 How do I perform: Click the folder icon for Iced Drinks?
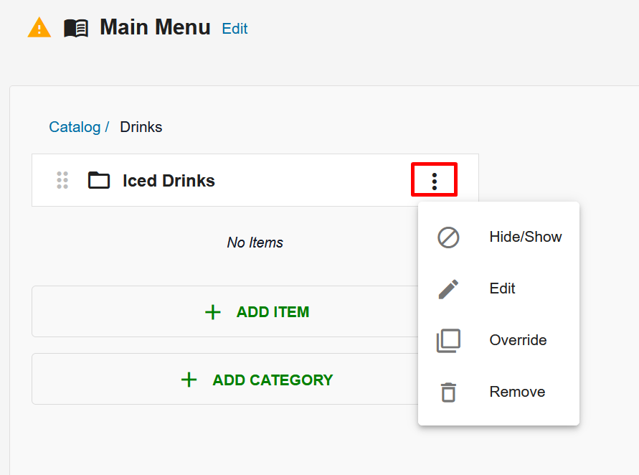coord(99,180)
